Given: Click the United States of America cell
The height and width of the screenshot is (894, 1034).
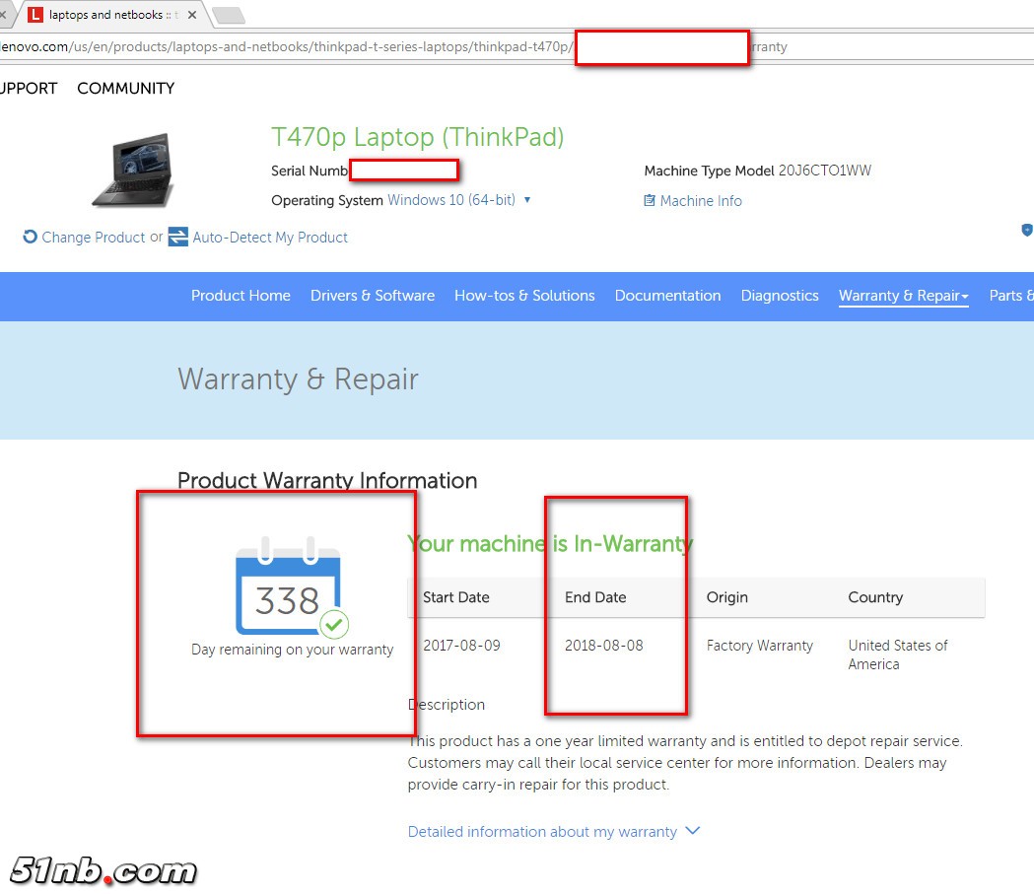Looking at the screenshot, I should 898,654.
